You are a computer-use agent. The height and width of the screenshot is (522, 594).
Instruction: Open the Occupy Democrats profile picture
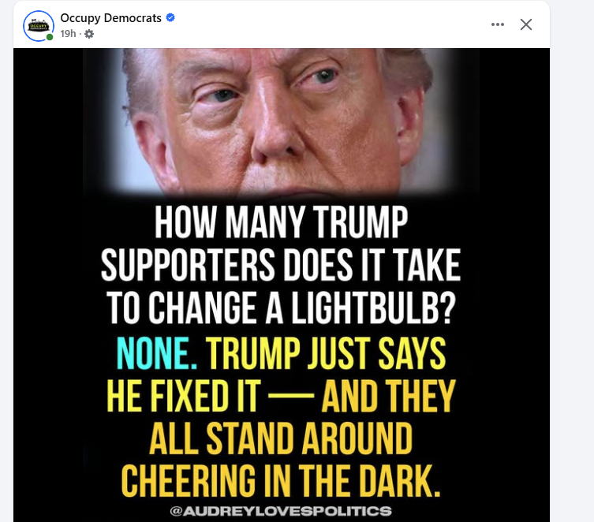pos(38,25)
